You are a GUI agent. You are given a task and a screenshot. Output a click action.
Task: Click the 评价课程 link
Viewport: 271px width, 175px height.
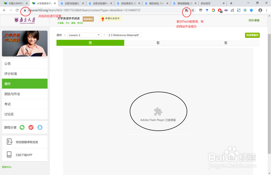tap(254, 20)
